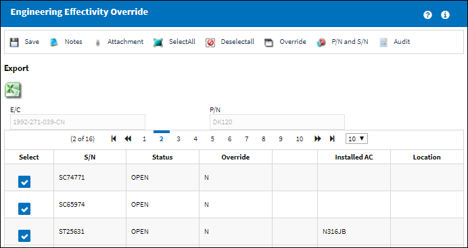The height and width of the screenshot is (248, 468).
Task: Click override value N for ST25631
Action: (206, 232)
